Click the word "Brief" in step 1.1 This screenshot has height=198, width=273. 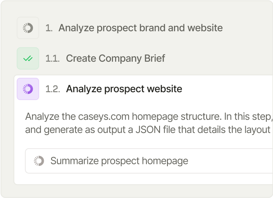(155, 58)
